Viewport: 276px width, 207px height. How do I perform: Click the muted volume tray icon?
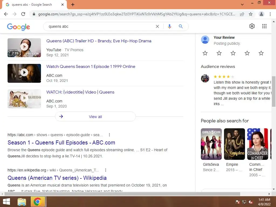(251, 202)
